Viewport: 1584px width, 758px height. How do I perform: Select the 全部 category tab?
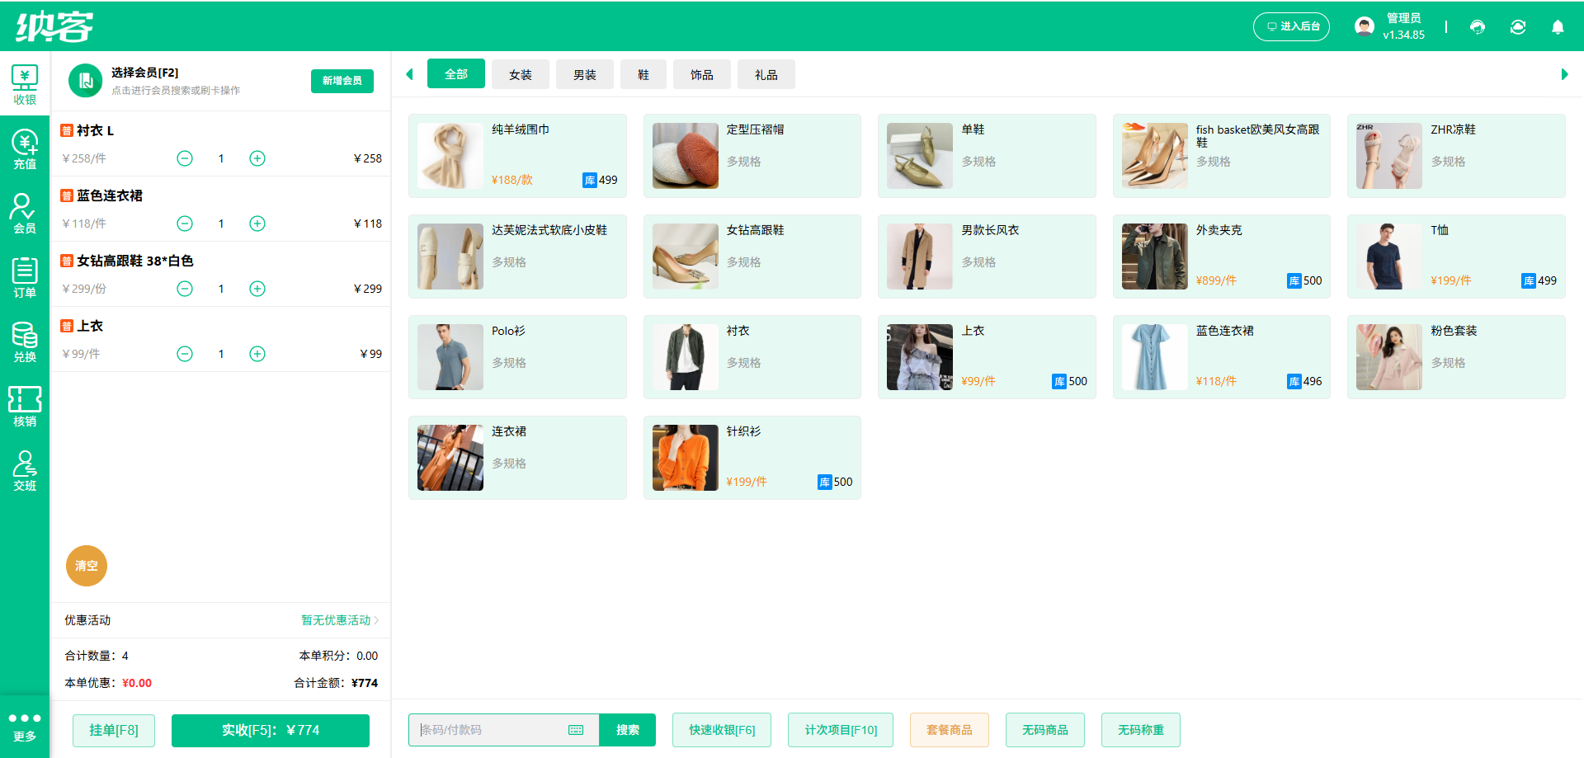pos(456,74)
